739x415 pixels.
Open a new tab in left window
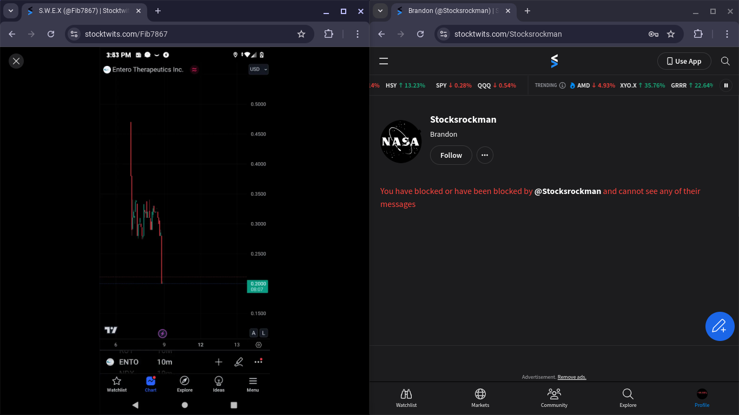click(x=158, y=11)
